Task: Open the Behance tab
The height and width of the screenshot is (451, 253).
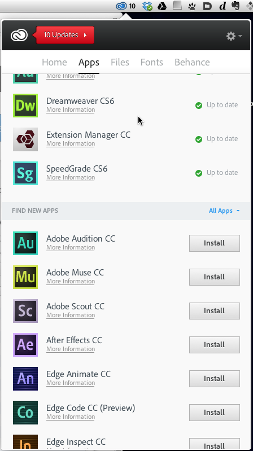Action: click(192, 62)
